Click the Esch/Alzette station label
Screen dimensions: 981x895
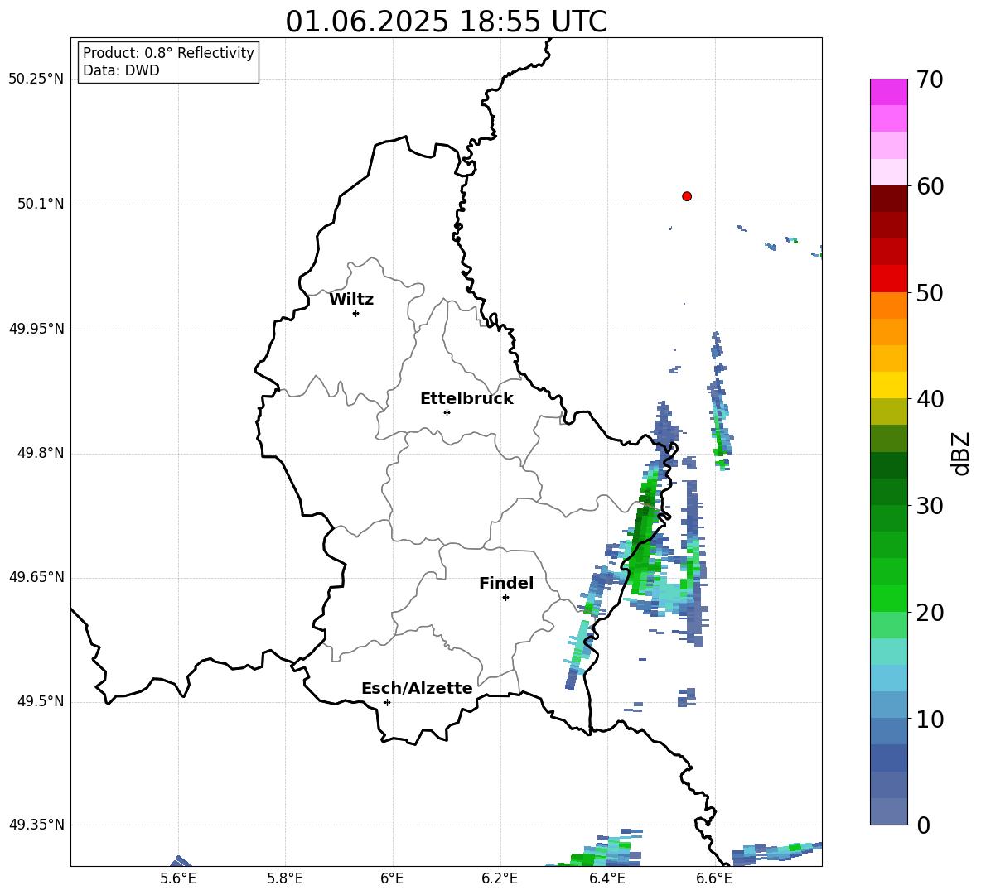pyautogui.click(x=418, y=688)
